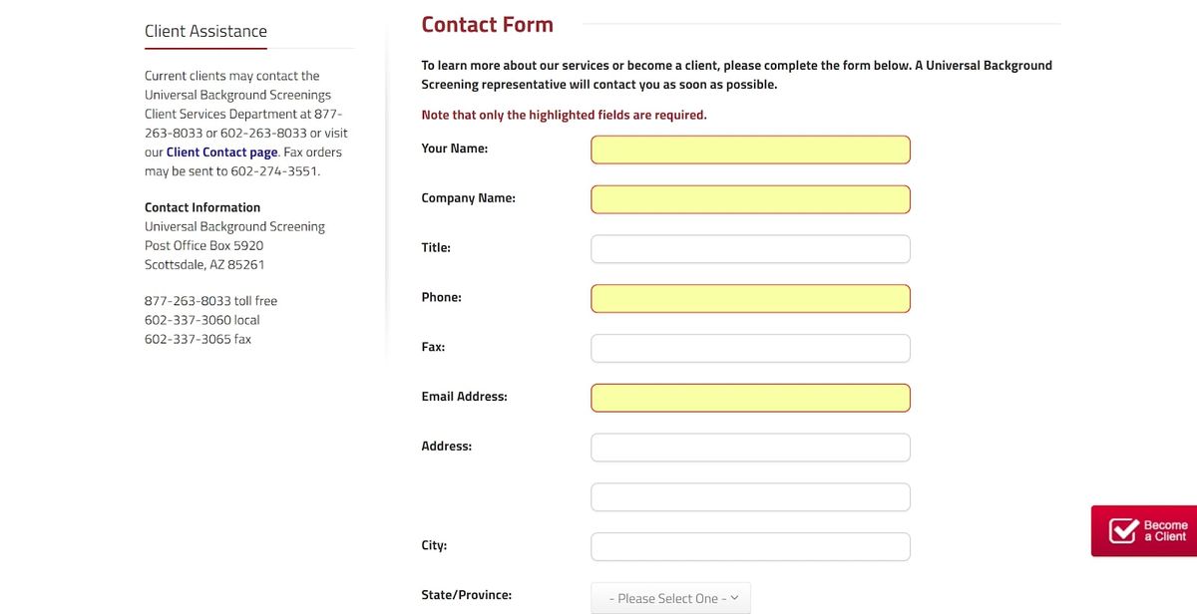Click the 'Your Name:' field label
This screenshot has height=614, width=1197.
point(454,149)
